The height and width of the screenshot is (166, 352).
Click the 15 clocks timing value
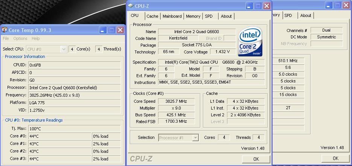[288, 94]
